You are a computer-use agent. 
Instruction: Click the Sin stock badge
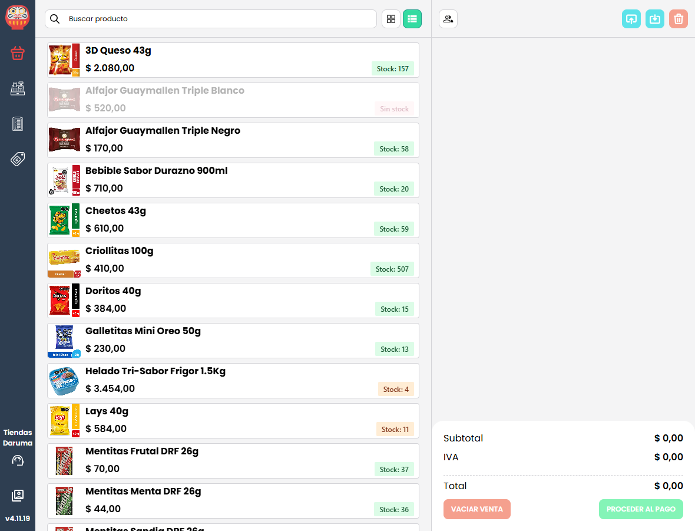tap(395, 108)
